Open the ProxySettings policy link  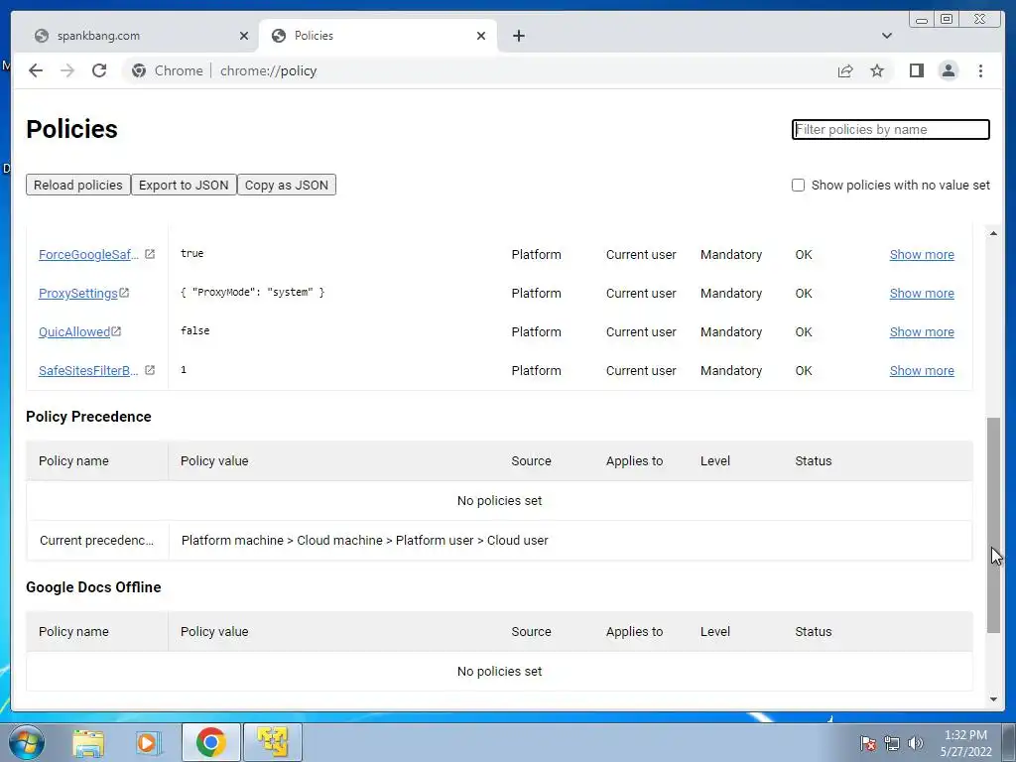(x=77, y=293)
